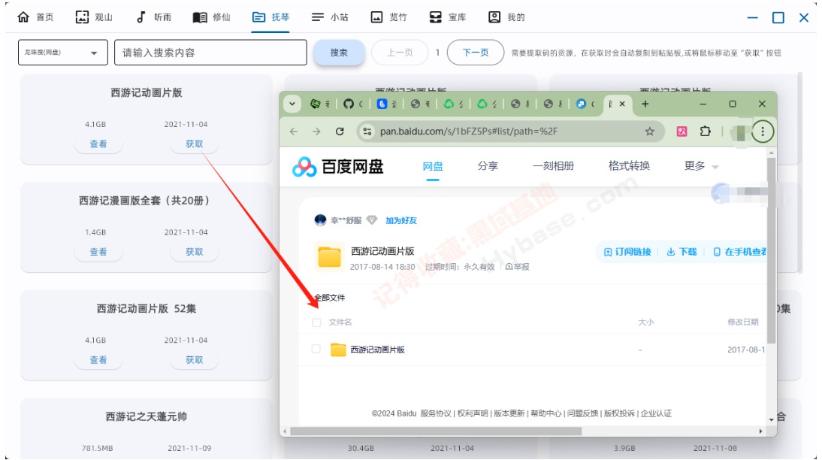This screenshot has width=822, height=460.
Task: Close the active Baidu pan tab
Action: pyautogui.click(x=622, y=104)
